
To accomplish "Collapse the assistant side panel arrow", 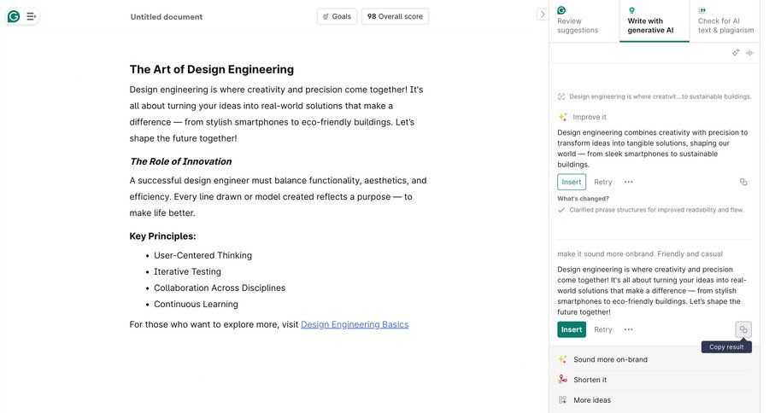I will point(542,15).
